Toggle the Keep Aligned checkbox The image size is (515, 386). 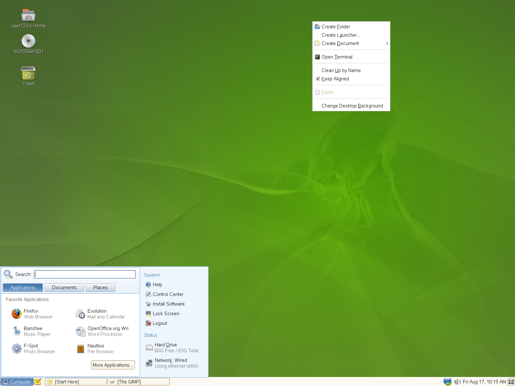[318, 79]
